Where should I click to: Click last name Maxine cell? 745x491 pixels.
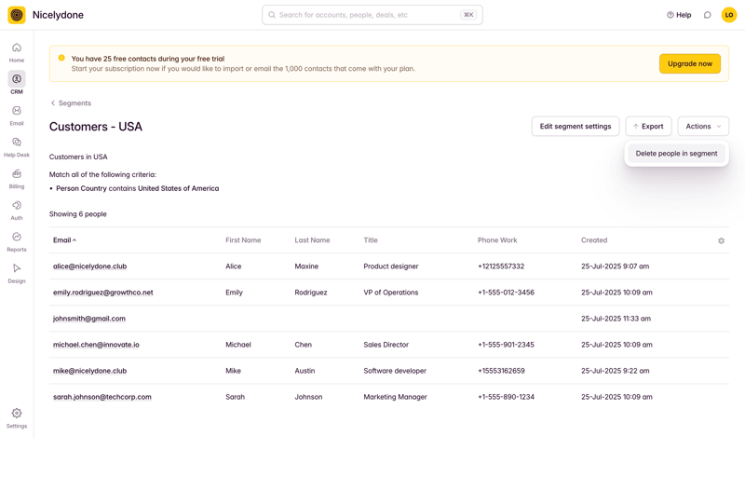click(306, 266)
